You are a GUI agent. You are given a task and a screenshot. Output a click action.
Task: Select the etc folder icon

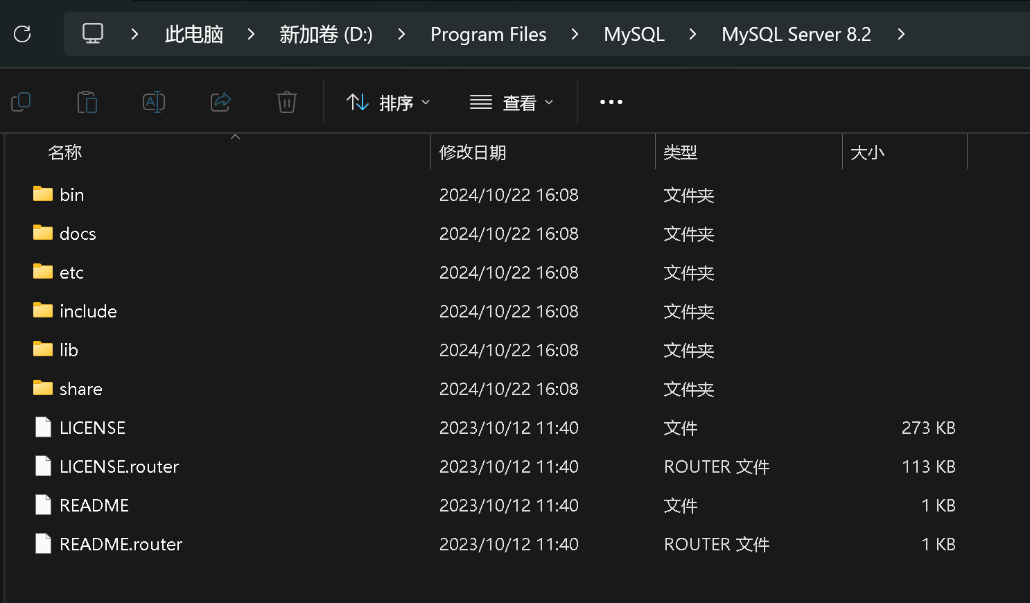[43, 272]
